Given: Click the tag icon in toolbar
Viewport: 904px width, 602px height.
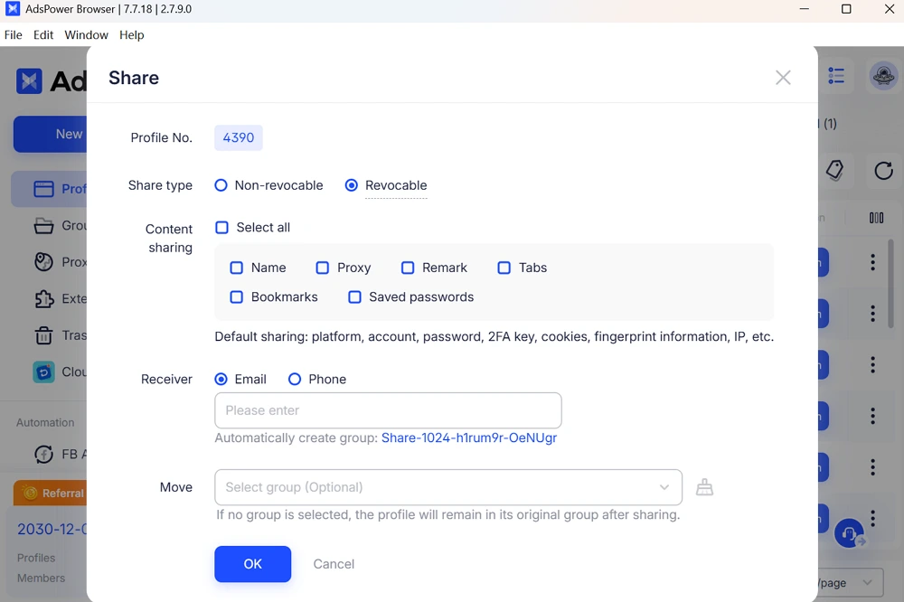Looking at the screenshot, I should [x=834, y=170].
